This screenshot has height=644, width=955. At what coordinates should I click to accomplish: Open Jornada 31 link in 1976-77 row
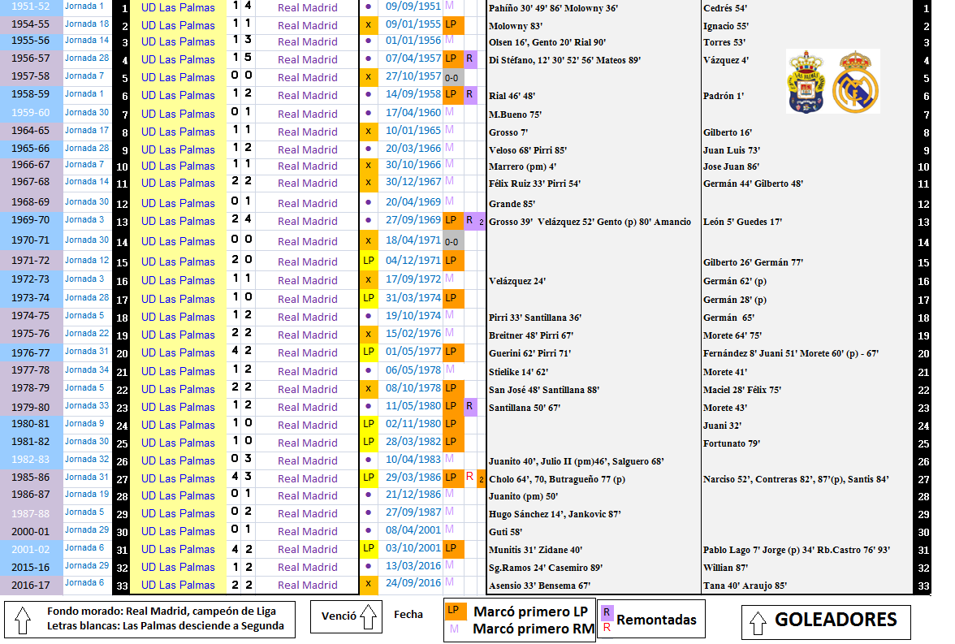[87, 352]
